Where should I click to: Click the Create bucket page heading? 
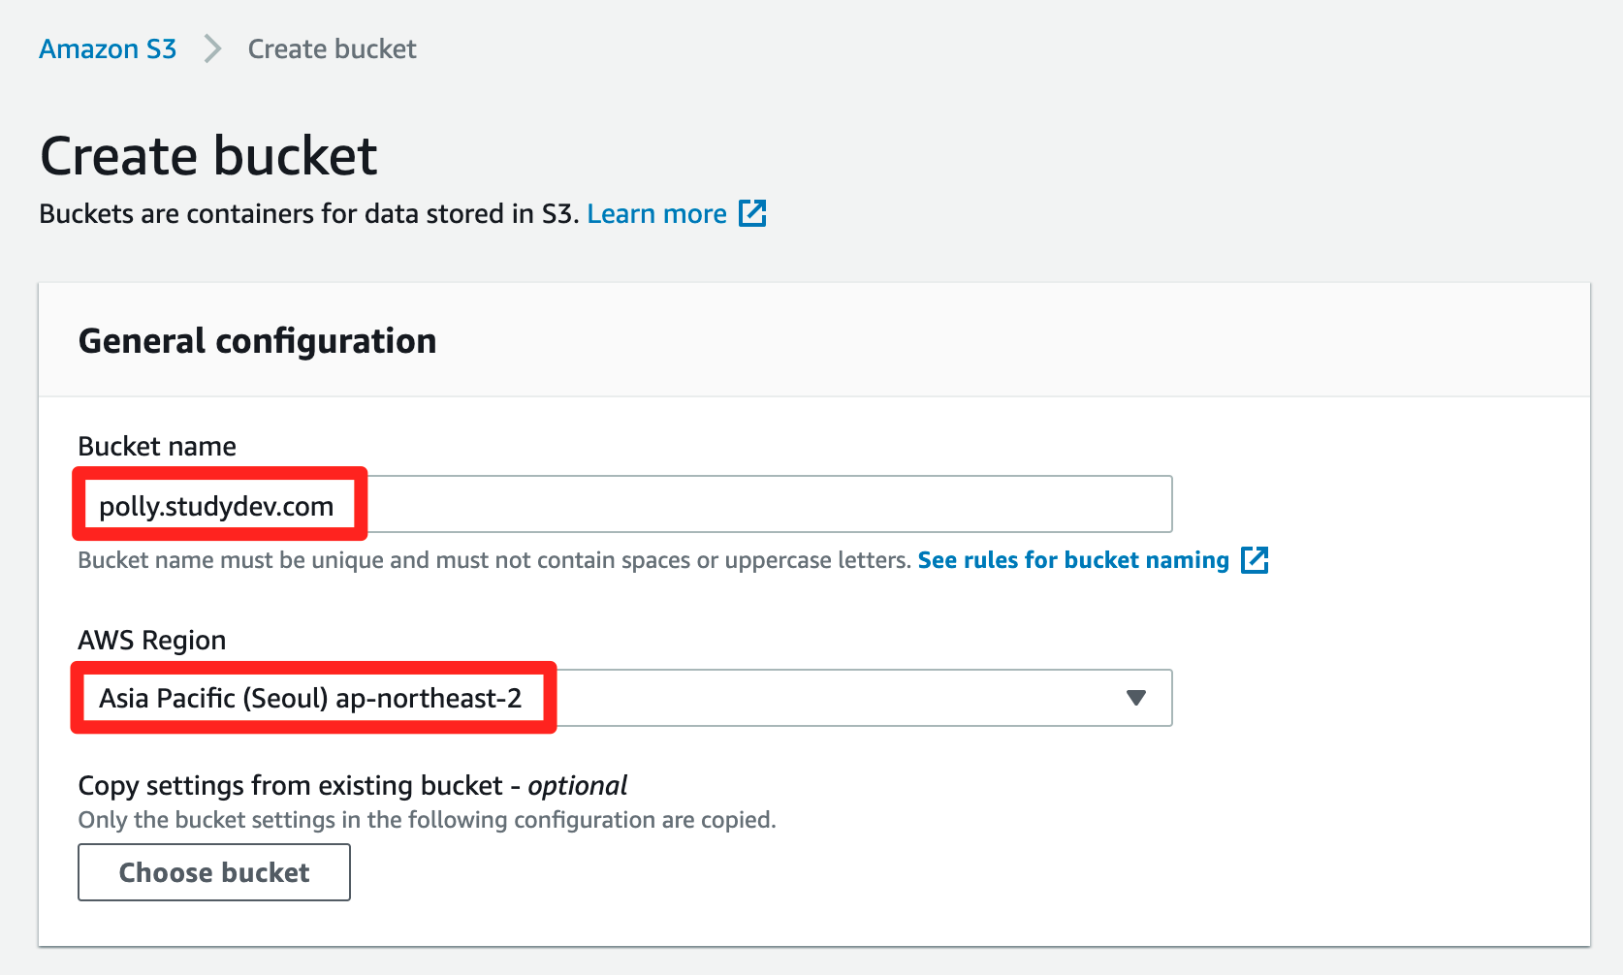208,156
